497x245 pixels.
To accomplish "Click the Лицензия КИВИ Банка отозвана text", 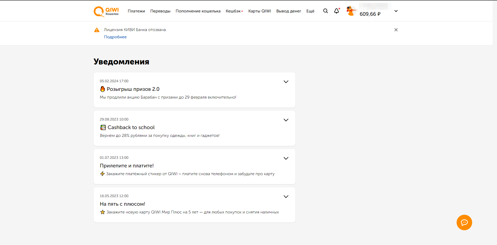I will click(x=135, y=30).
